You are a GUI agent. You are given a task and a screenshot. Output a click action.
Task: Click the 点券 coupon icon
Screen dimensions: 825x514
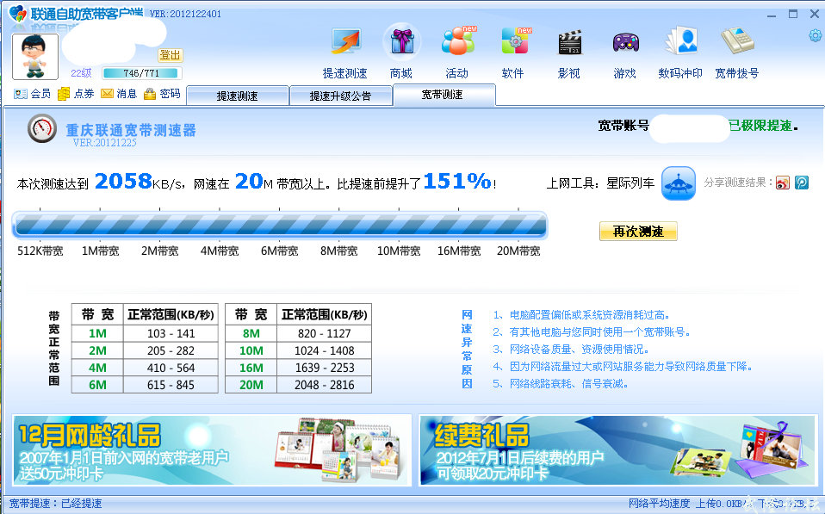[x=64, y=94]
